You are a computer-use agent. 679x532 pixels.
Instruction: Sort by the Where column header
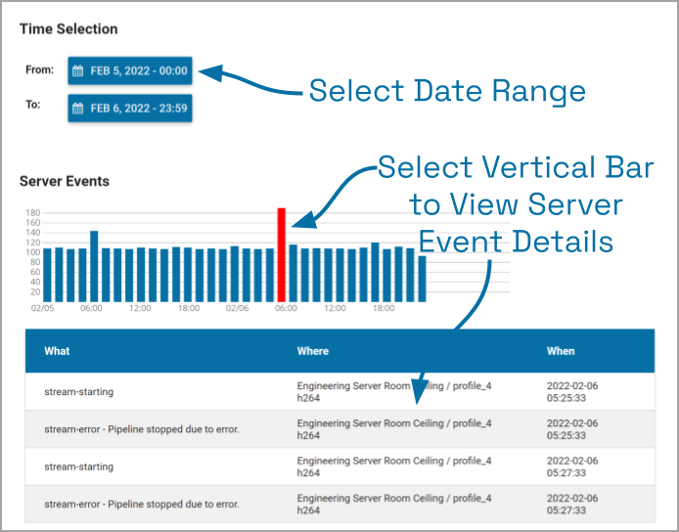tap(313, 351)
